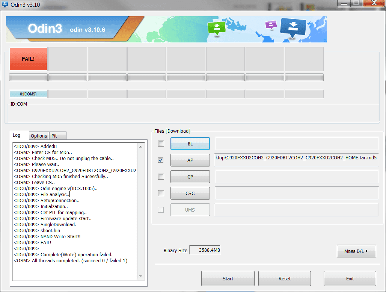Click the 'Files [Download]' group label

coord(172,131)
